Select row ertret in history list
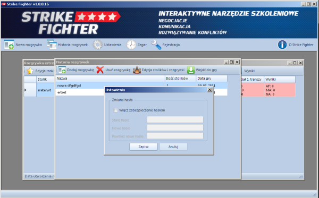Viewport: 319px width, 198px height. [x=141, y=92]
